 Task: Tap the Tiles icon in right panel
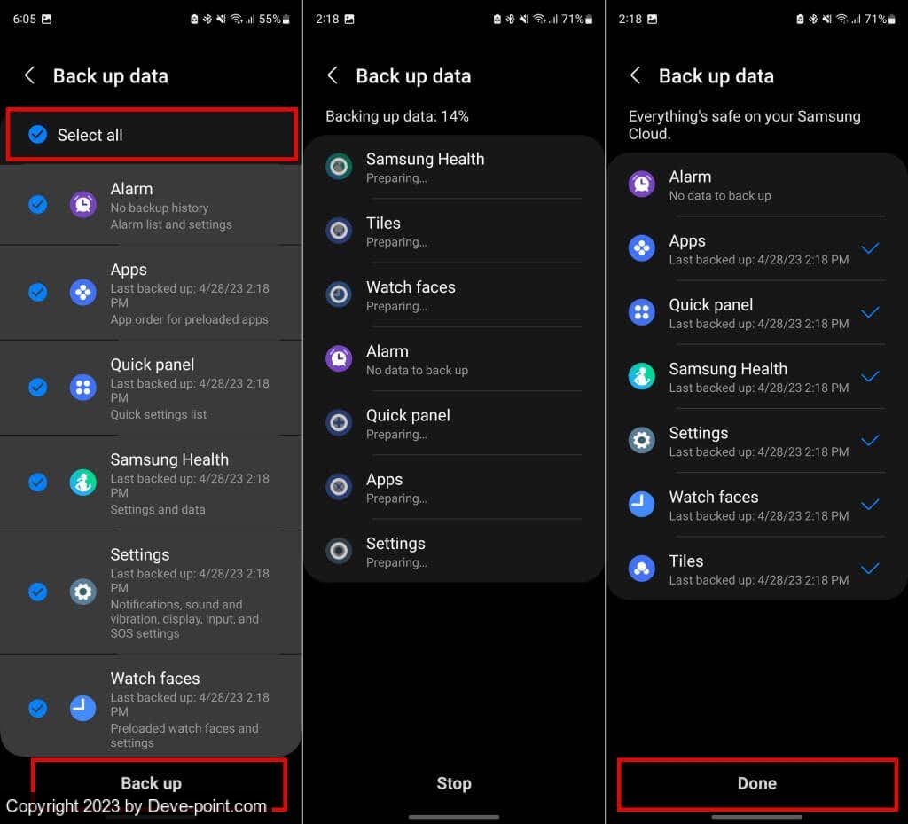tap(642, 569)
